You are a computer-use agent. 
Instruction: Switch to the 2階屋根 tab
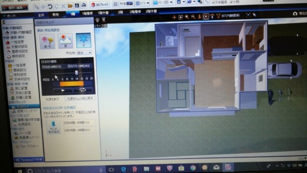pyautogui.click(x=135, y=12)
